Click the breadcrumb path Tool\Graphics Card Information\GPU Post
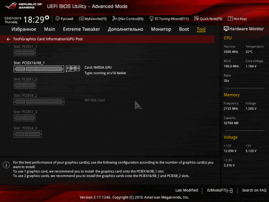Viewport: 269px width, 202px height. click(x=48, y=39)
